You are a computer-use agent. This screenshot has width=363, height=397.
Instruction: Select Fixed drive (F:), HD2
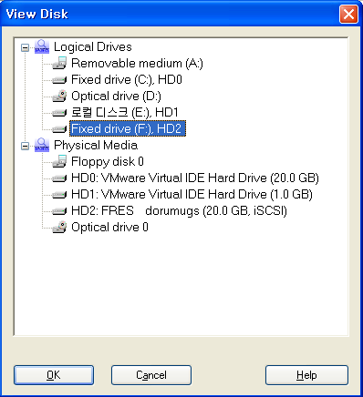click(x=128, y=129)
